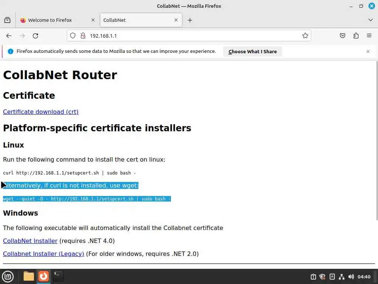Screen dimensions: 378x284
Task: Click the curl setupcert.sh command text
Action: 69,173
